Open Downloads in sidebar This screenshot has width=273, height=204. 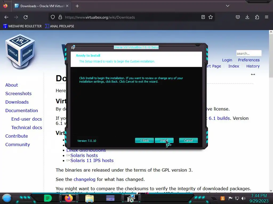17,102
